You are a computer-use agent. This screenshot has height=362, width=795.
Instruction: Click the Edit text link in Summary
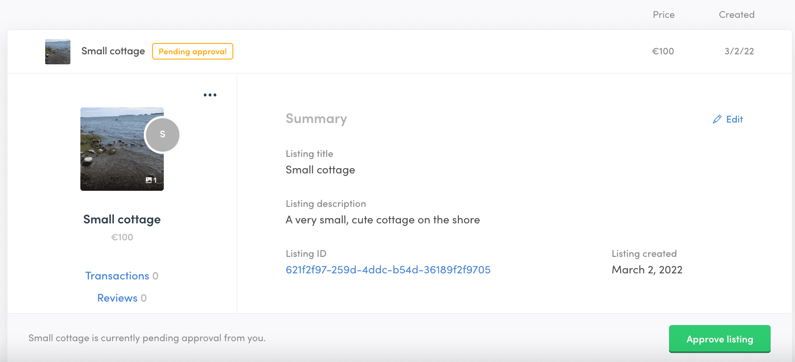coord(734,120)
